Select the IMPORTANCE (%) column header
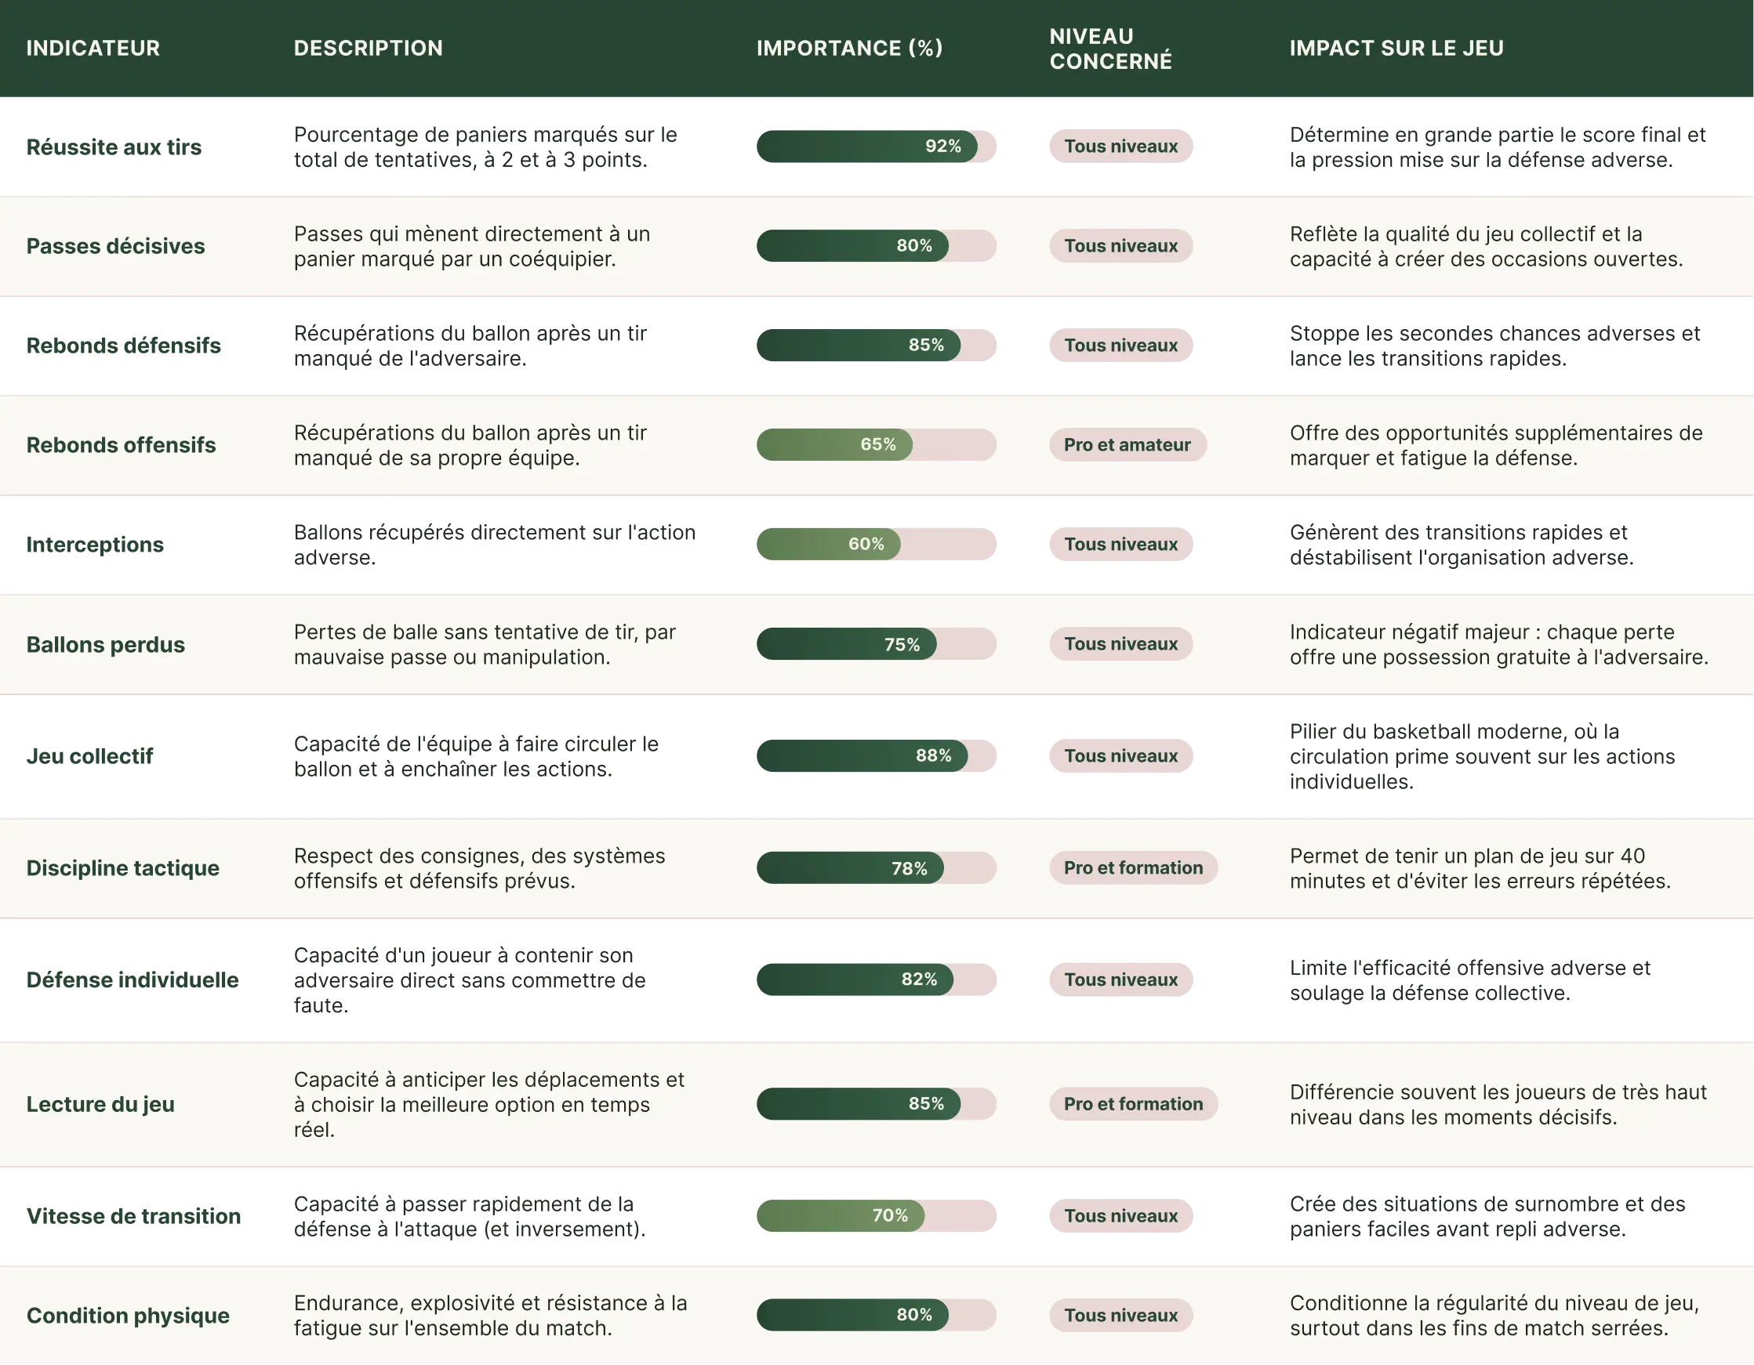This screenshot has height=1365, width=1754. [x=850, y=48]
